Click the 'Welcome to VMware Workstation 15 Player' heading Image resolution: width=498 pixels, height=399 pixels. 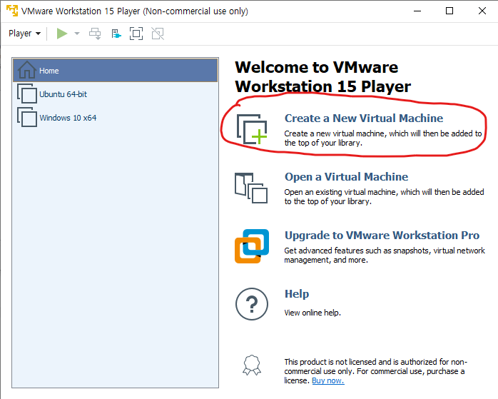click(x=323, y=77)
